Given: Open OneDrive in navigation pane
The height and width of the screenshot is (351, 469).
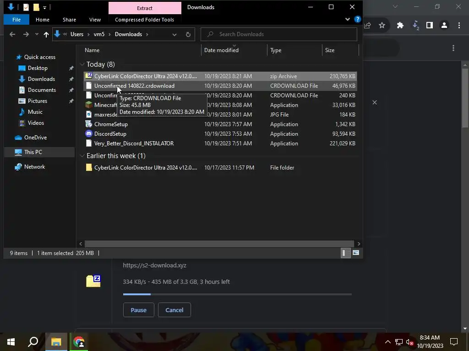Looking at the screenshot, I should point(35,137).
